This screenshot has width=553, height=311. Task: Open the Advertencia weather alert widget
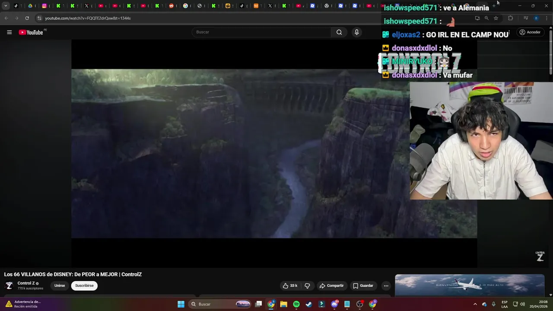(x=22, y=304)
